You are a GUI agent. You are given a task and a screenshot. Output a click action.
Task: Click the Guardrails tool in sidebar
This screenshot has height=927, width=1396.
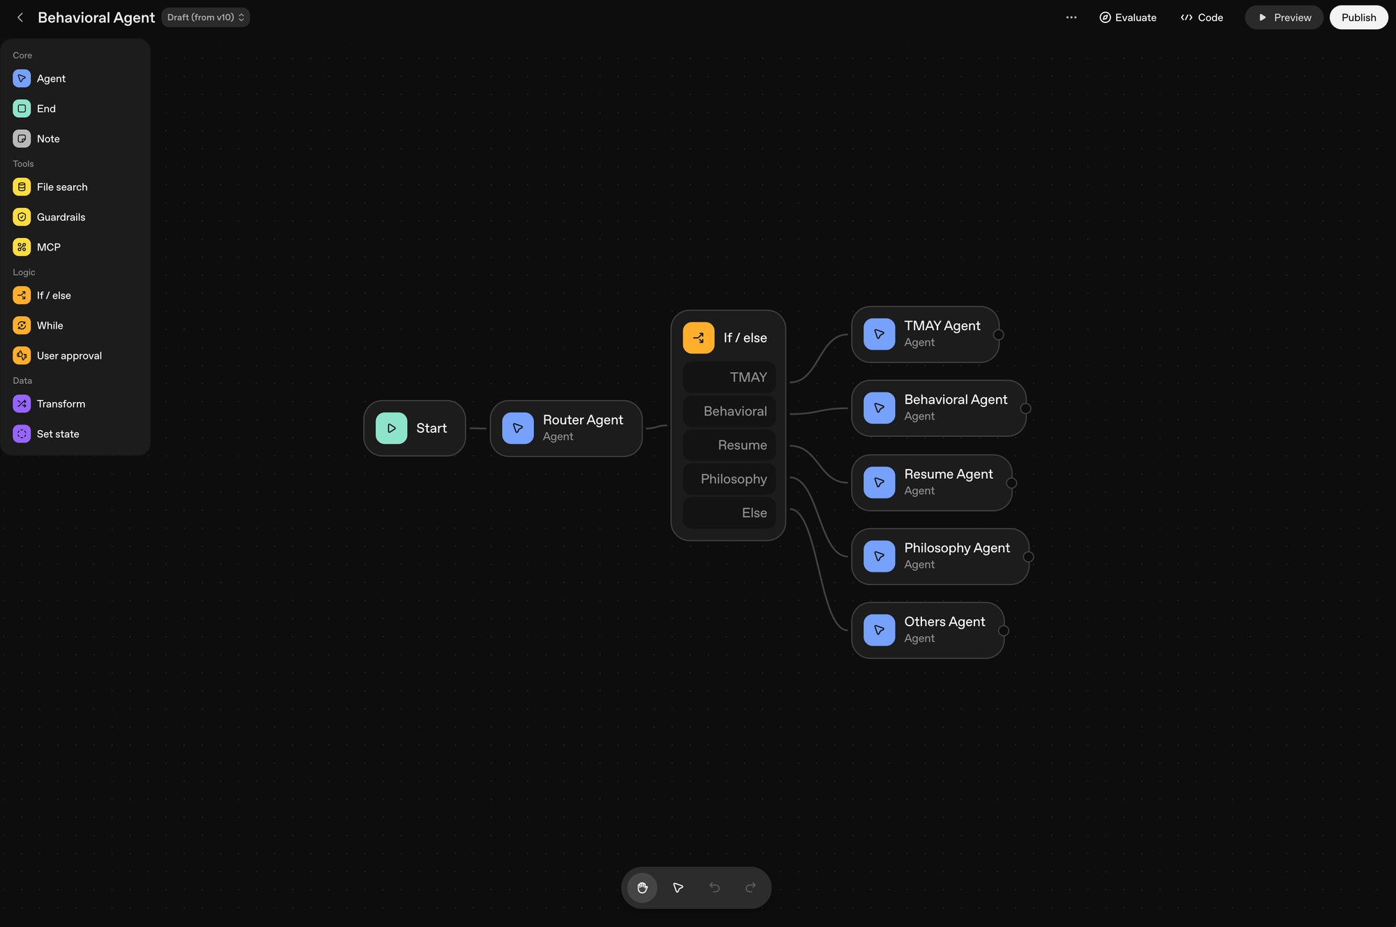pyautogui.click(x=61, y=217)
